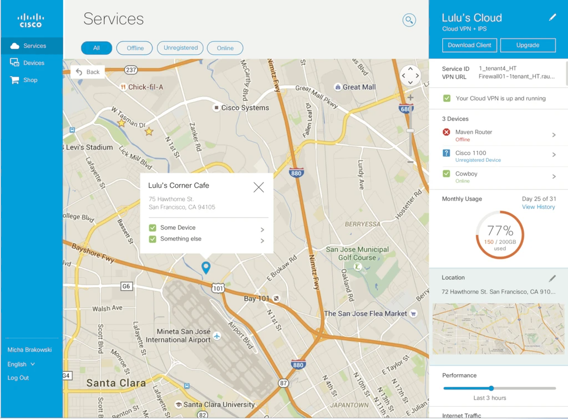
Task: Click the 77% monthly usage gauge
Action: pyautogui.click(x=500, y=235)
